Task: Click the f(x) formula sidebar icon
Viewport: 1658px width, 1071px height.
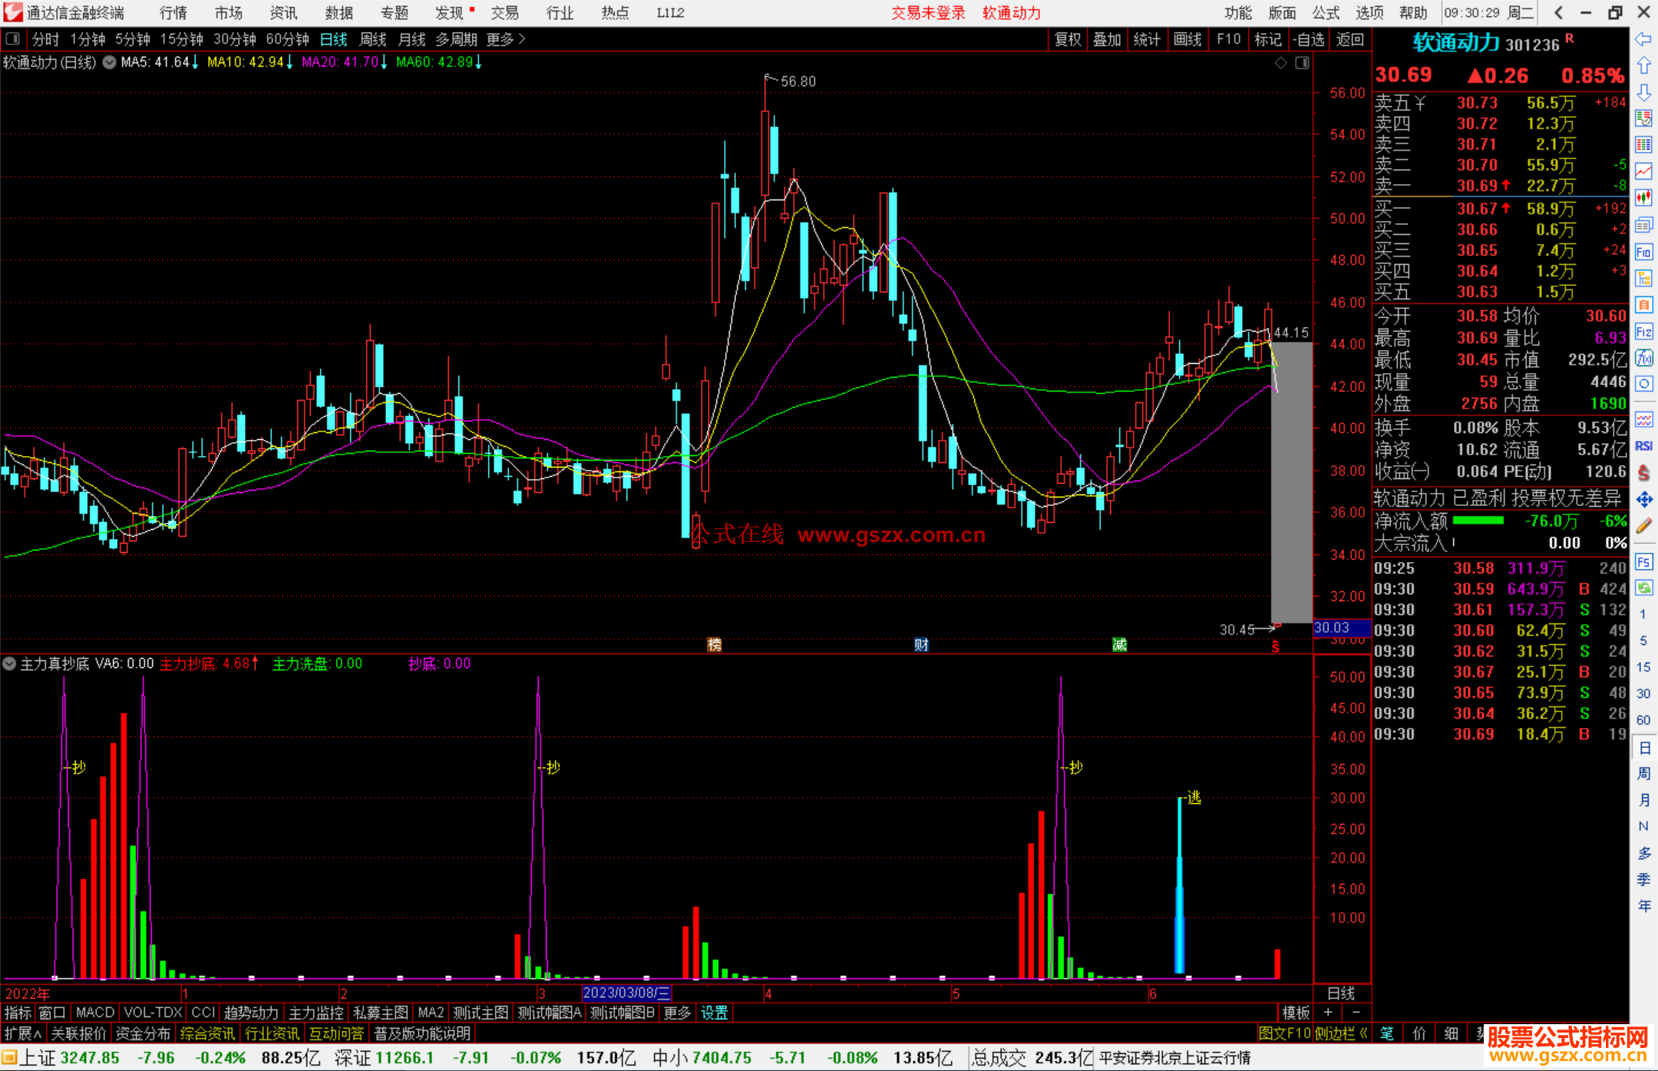Action: (1643, 358)
